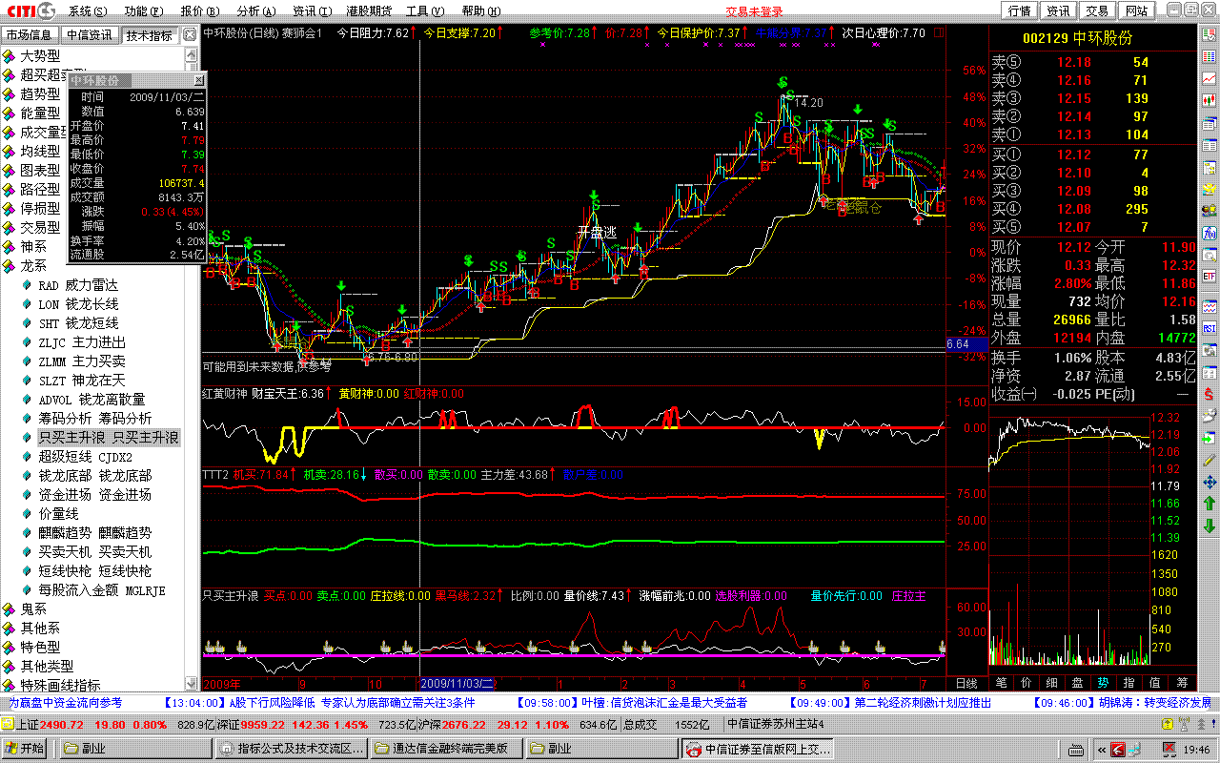
Task: Open the 港股期货 menu
Action: [369, 11]
